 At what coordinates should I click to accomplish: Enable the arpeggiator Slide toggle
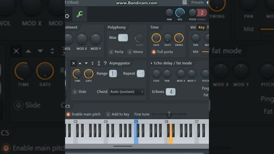point(75,92)
